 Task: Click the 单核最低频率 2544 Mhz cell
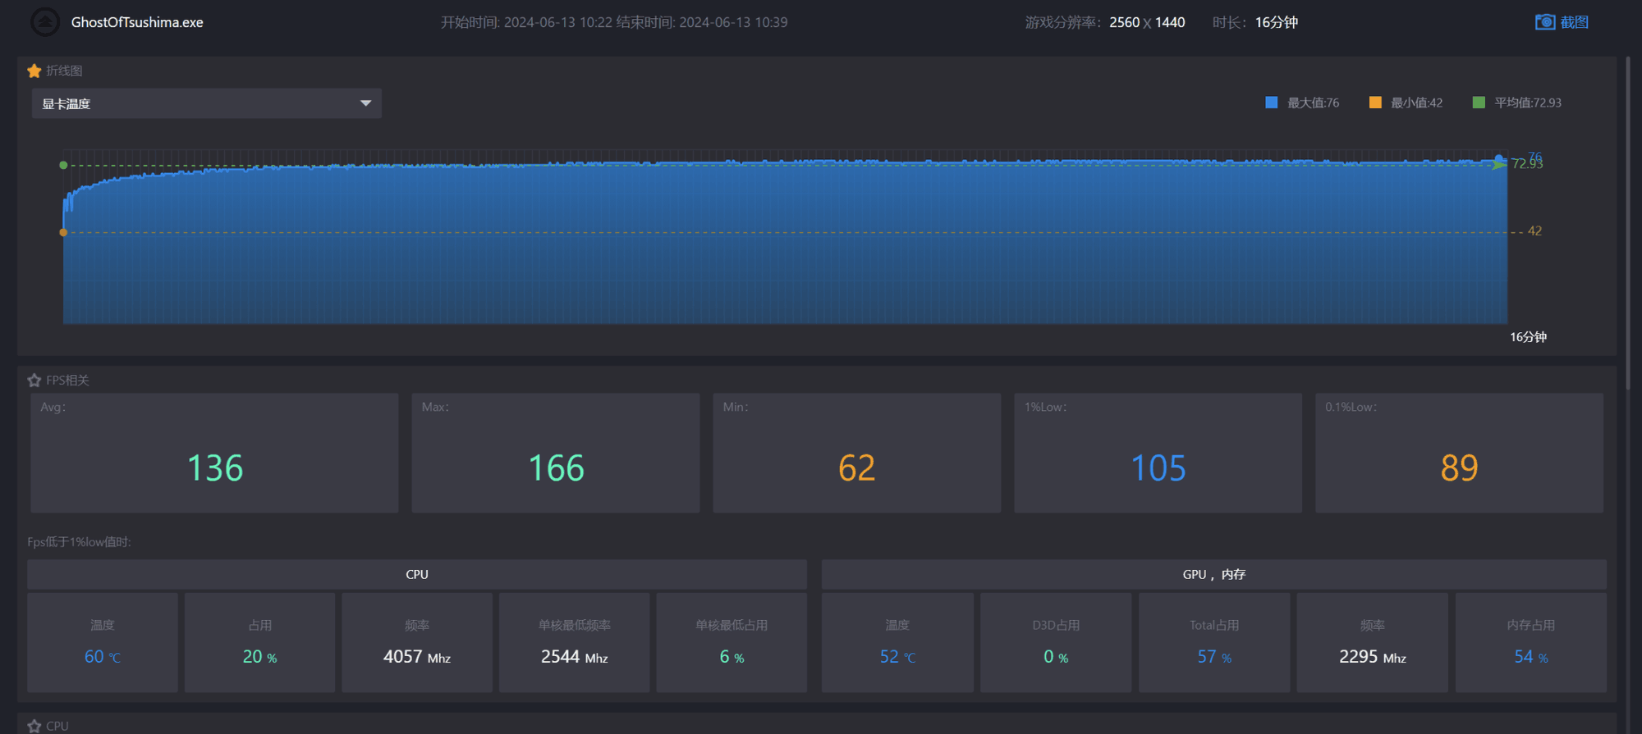574,642
